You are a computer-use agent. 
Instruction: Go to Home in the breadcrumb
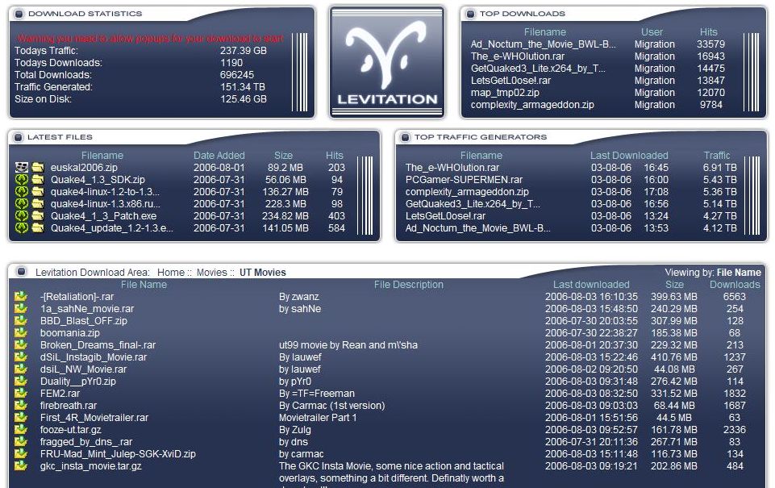171,273
